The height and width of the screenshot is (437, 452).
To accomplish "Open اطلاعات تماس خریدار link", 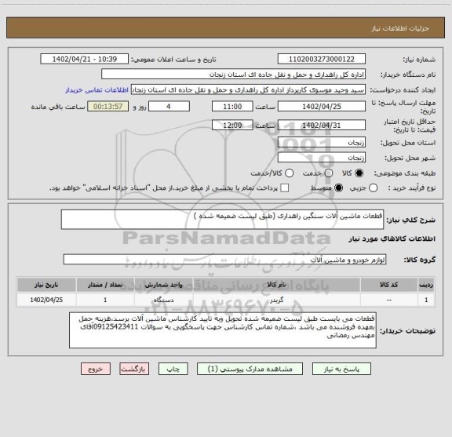I will [x=97, y=90].
